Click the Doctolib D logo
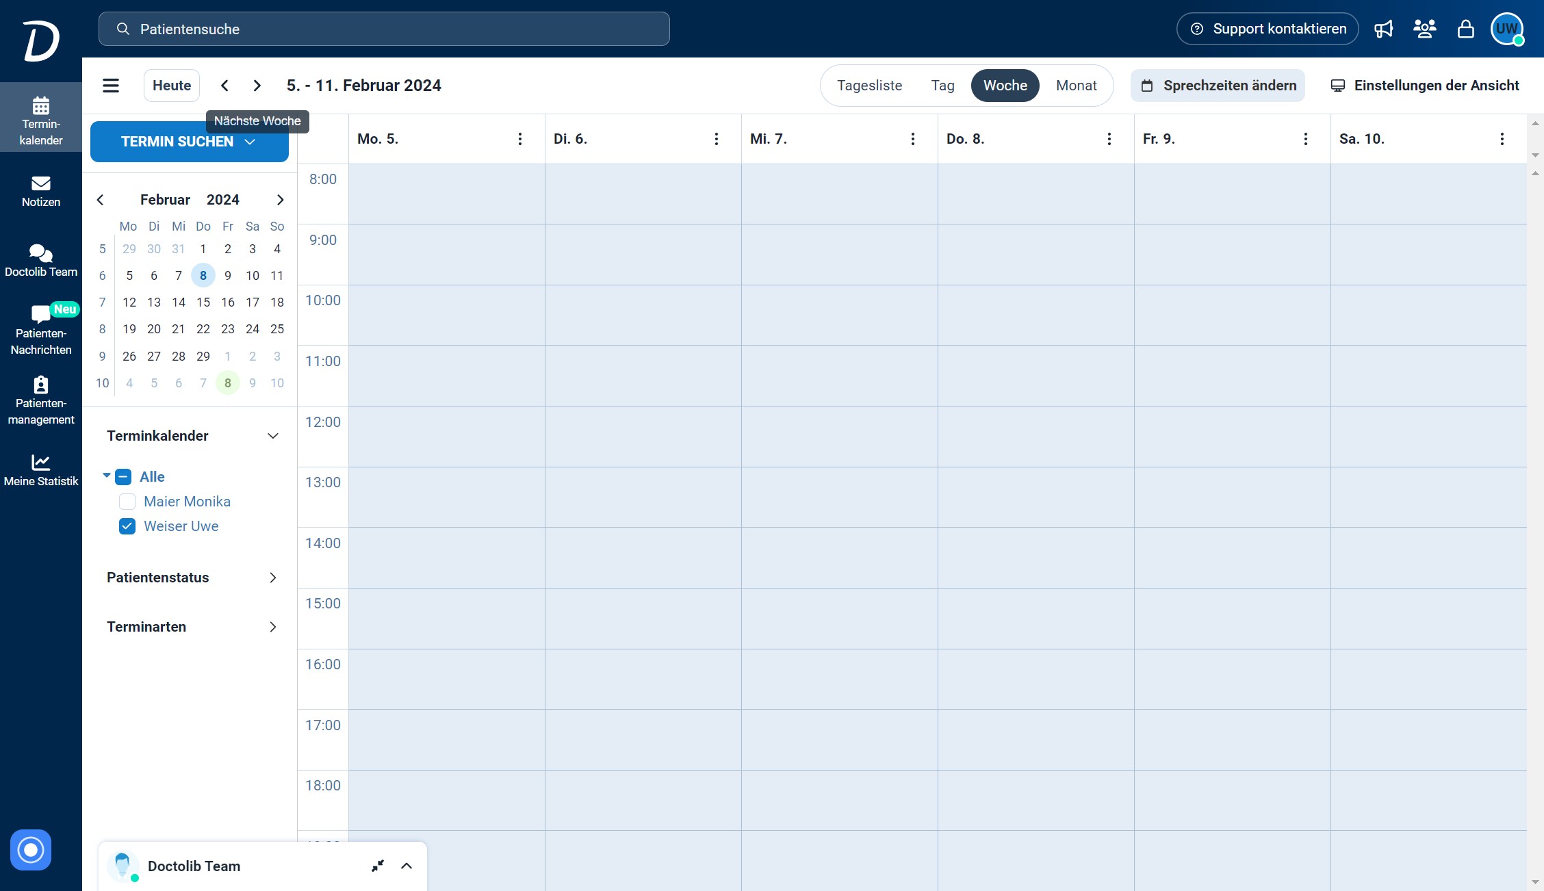 pos(41,40)
